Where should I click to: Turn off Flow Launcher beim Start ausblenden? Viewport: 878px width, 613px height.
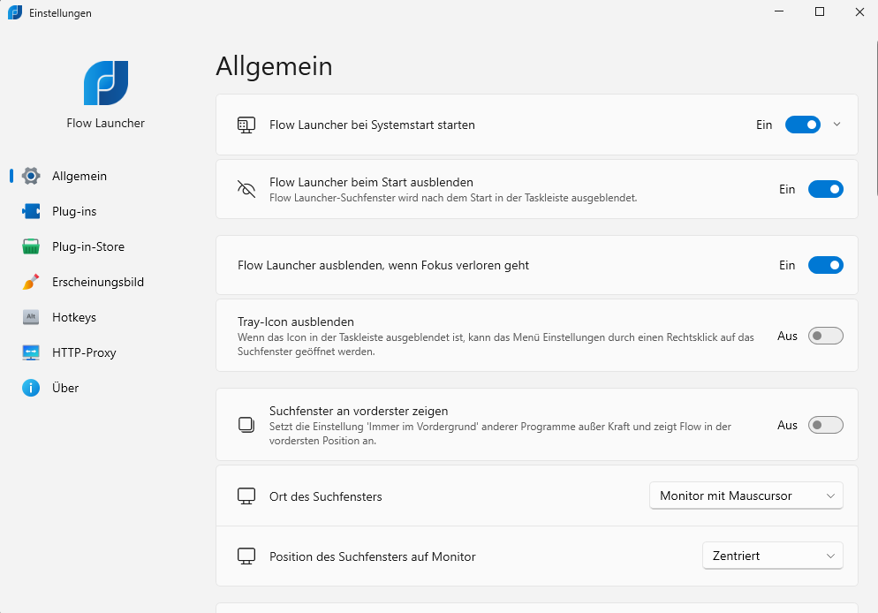(825, 189)
